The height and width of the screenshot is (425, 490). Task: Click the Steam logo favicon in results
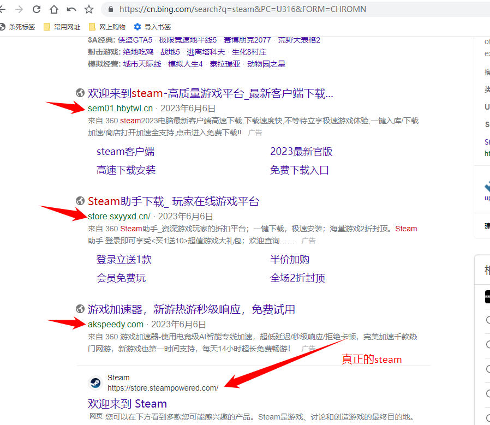click(95, 382)
